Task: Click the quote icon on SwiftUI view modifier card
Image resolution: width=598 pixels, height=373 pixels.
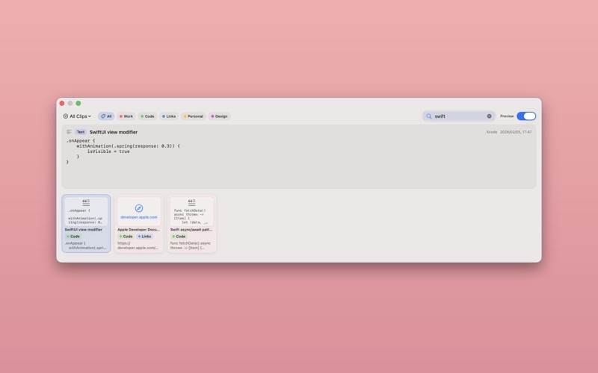Action: click(86, 202)
